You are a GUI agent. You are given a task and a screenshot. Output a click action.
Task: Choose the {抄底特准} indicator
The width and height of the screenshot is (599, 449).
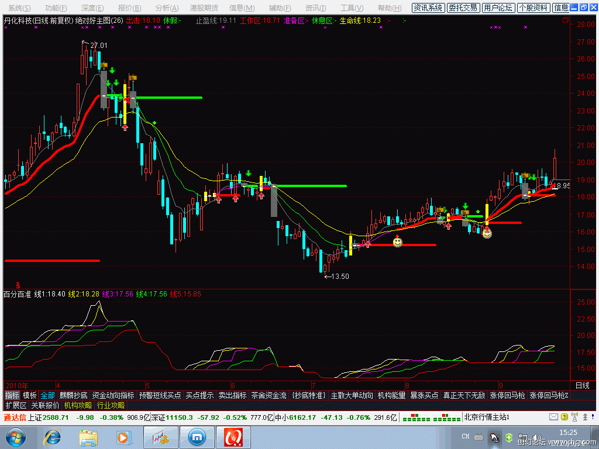point(309,395)
